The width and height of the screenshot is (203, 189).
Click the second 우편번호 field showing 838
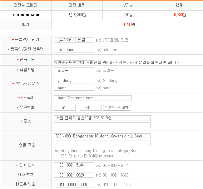(x=91, y=108)
